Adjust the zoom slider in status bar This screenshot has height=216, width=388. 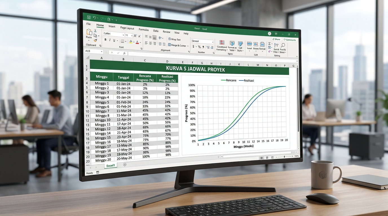[x=284, y=156]
